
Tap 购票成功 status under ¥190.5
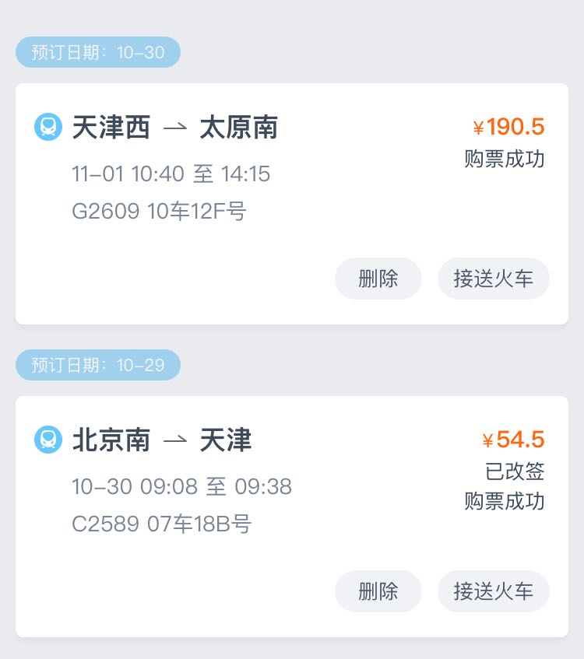(x=505, y=159)
